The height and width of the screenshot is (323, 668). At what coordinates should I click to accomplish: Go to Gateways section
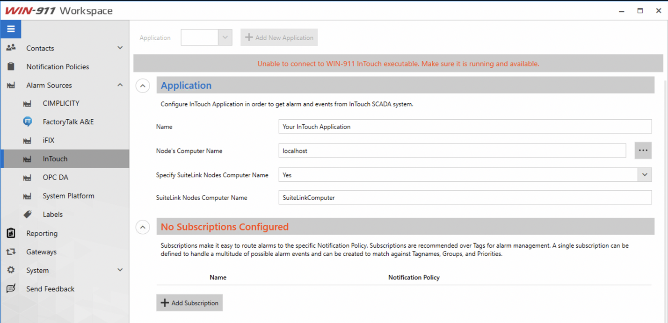65,251
